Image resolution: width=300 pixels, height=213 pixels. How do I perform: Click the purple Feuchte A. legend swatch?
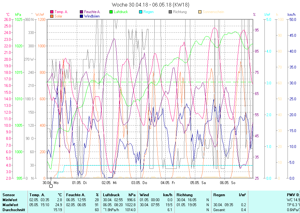click(x=81, y=12)
